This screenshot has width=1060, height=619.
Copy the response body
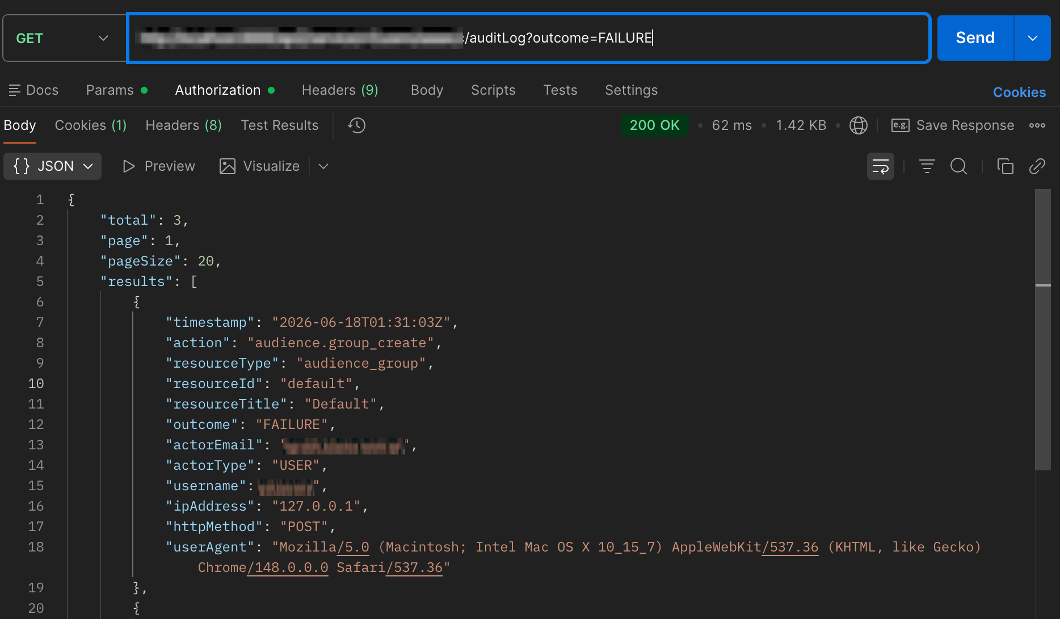(x=1005, y=166)
